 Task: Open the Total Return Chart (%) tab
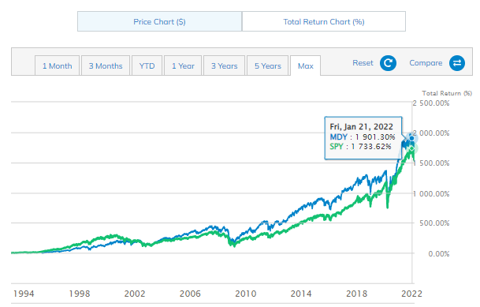click(324, 21)
